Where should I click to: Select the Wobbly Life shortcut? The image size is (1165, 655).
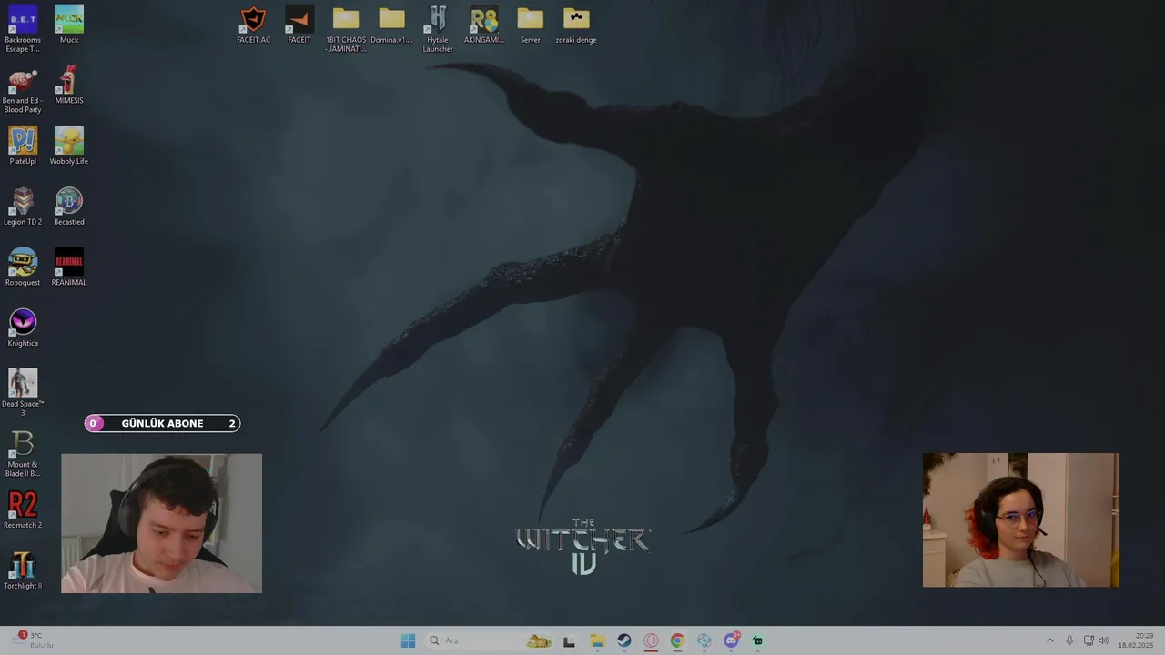[x=69, y=146]
